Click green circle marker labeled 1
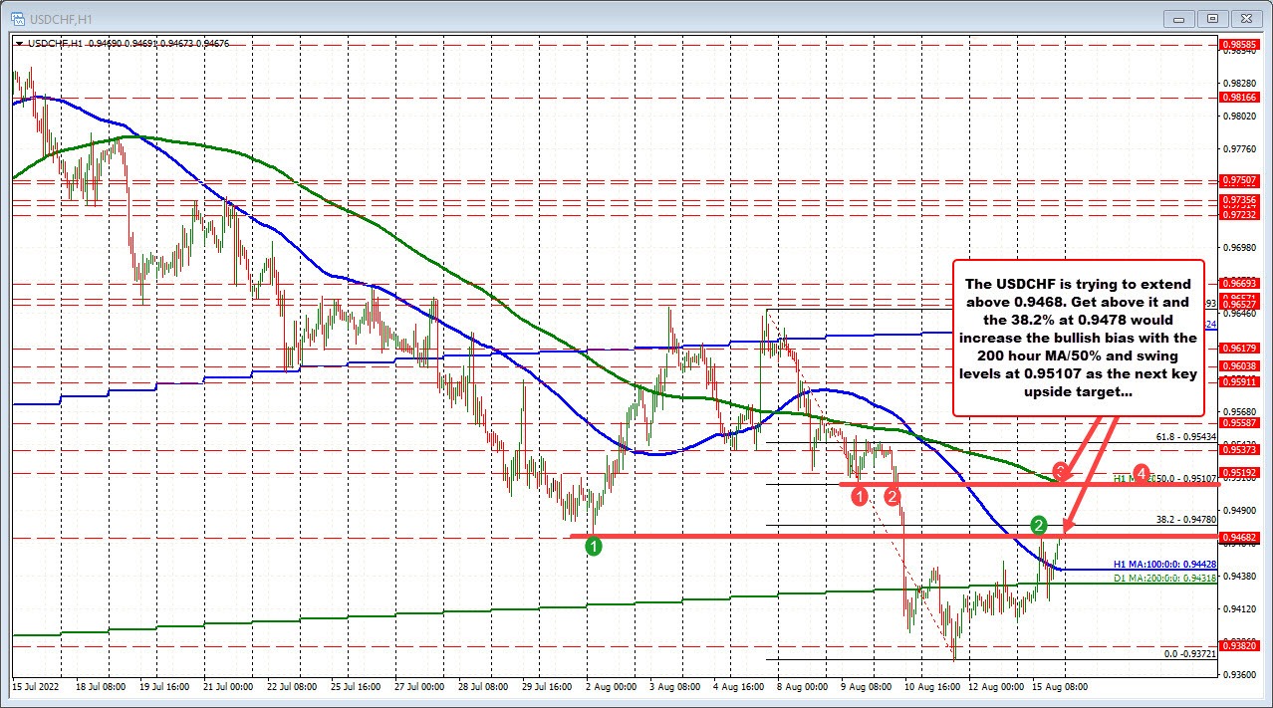1273x708 pixels. coord(593,546)
